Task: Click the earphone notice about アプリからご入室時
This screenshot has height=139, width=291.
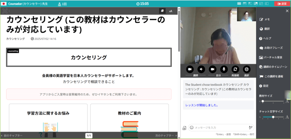Action: tap(89, 94)
